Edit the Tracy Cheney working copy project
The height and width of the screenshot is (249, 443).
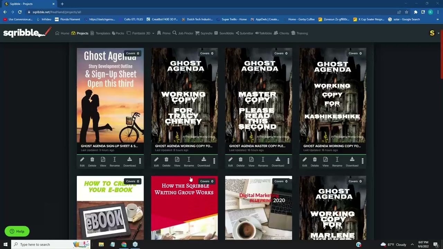(x=156, y=162)
